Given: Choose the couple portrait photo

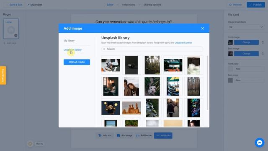Looking at the screenshot, I should pyautogui.click(x=131, y=86).
